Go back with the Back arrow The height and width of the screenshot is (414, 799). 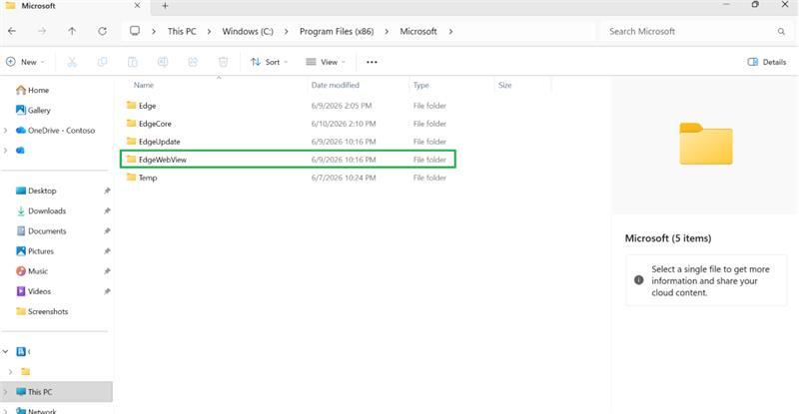point(12,31)
